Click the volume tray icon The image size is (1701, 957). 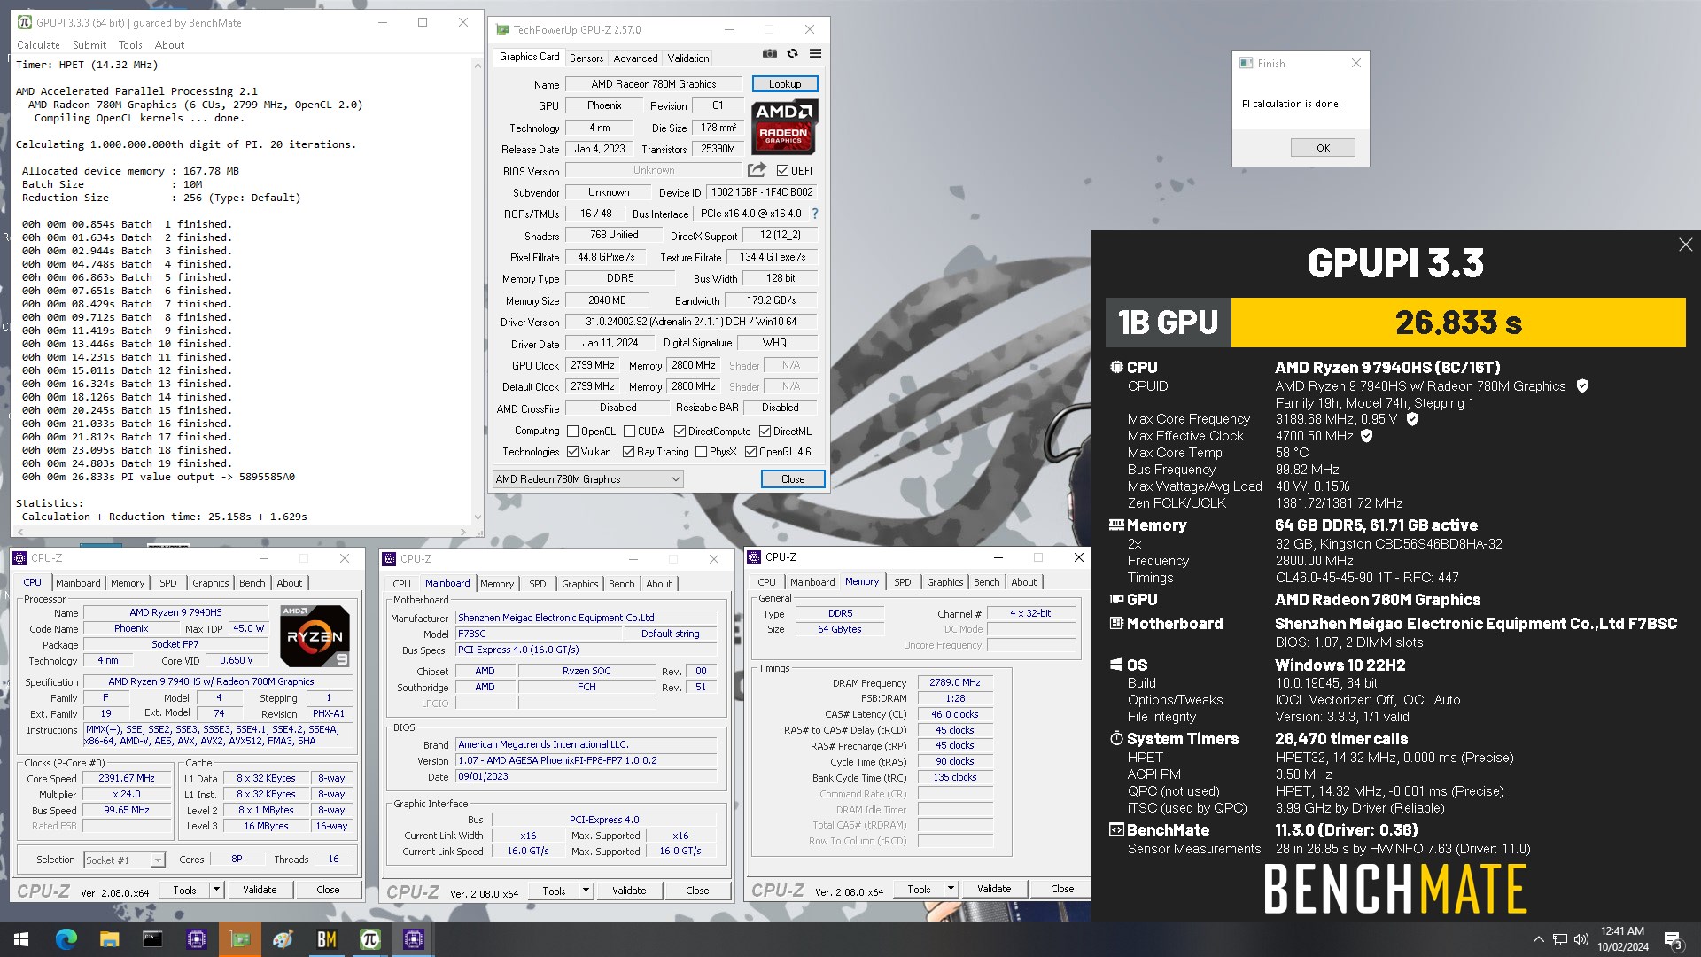click(1581, 939)
